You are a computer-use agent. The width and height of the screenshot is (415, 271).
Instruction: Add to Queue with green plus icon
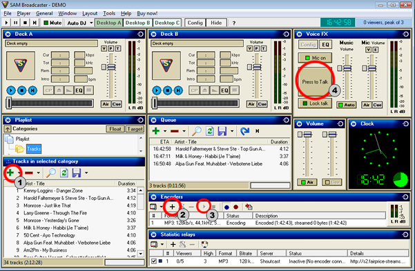[x=156, y=131]
